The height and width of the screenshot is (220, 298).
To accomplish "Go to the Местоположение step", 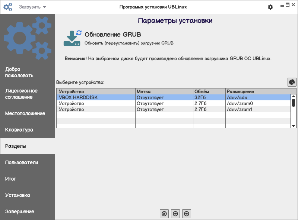I will coord(28,113).
